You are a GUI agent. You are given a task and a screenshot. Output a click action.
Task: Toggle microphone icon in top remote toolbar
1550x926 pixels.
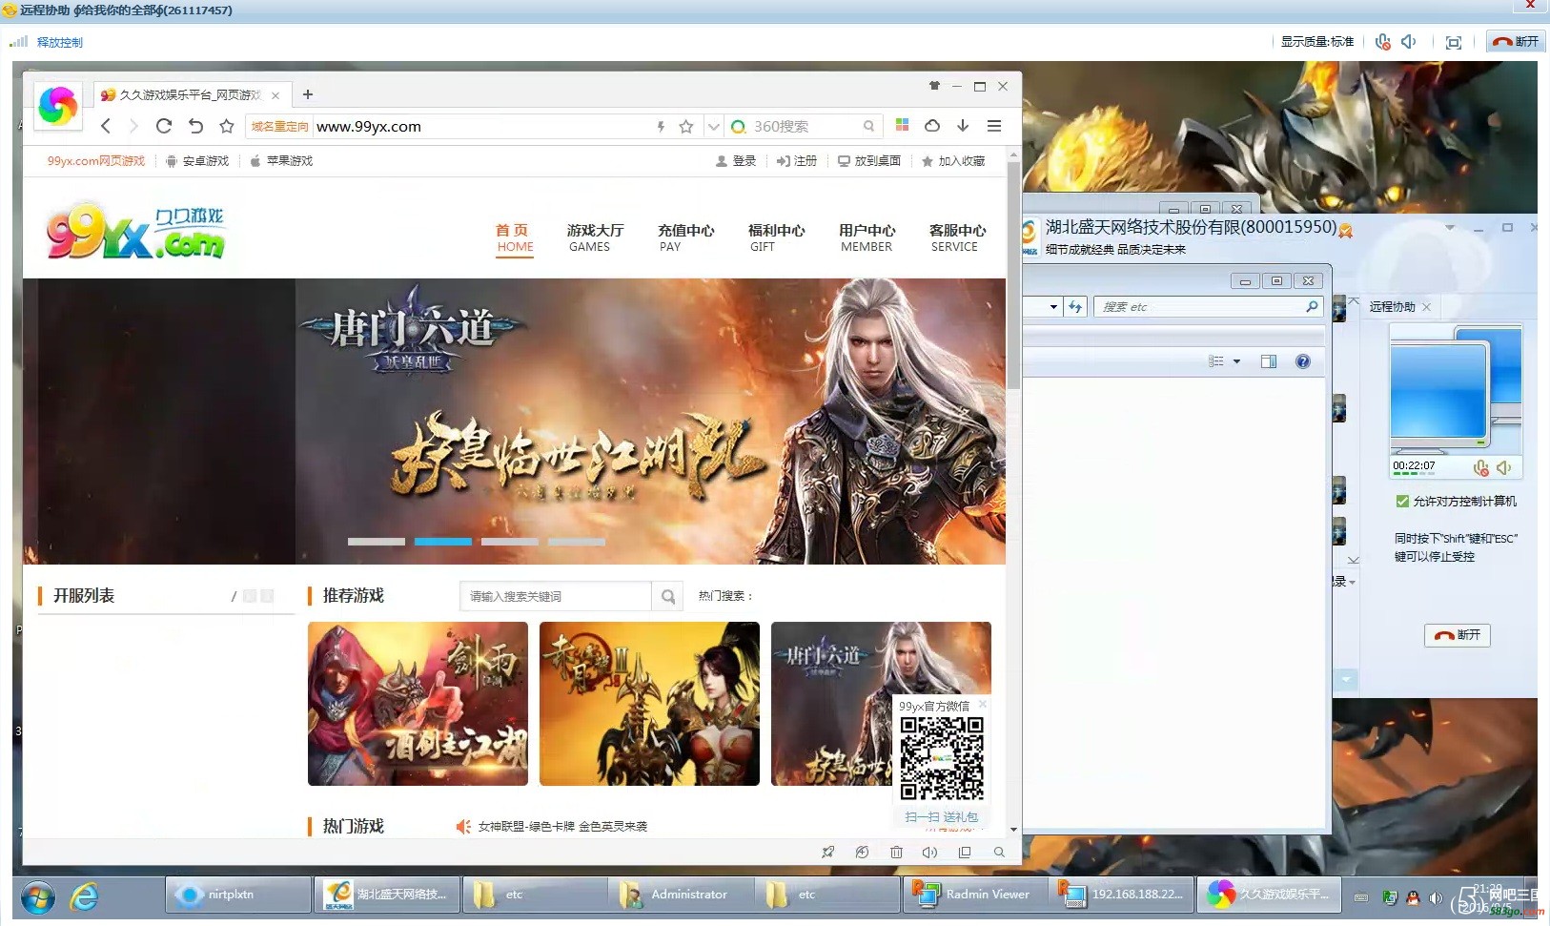[1382, 42]
